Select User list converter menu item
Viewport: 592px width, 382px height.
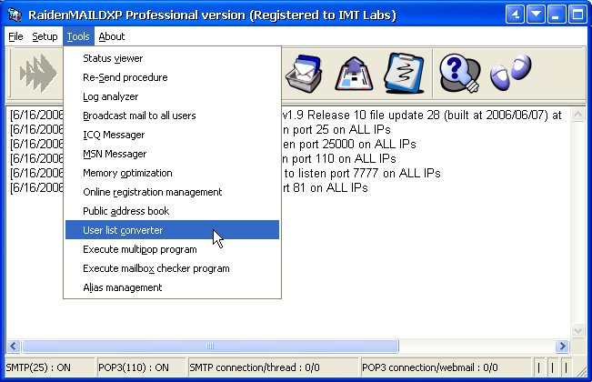[123, 230]
